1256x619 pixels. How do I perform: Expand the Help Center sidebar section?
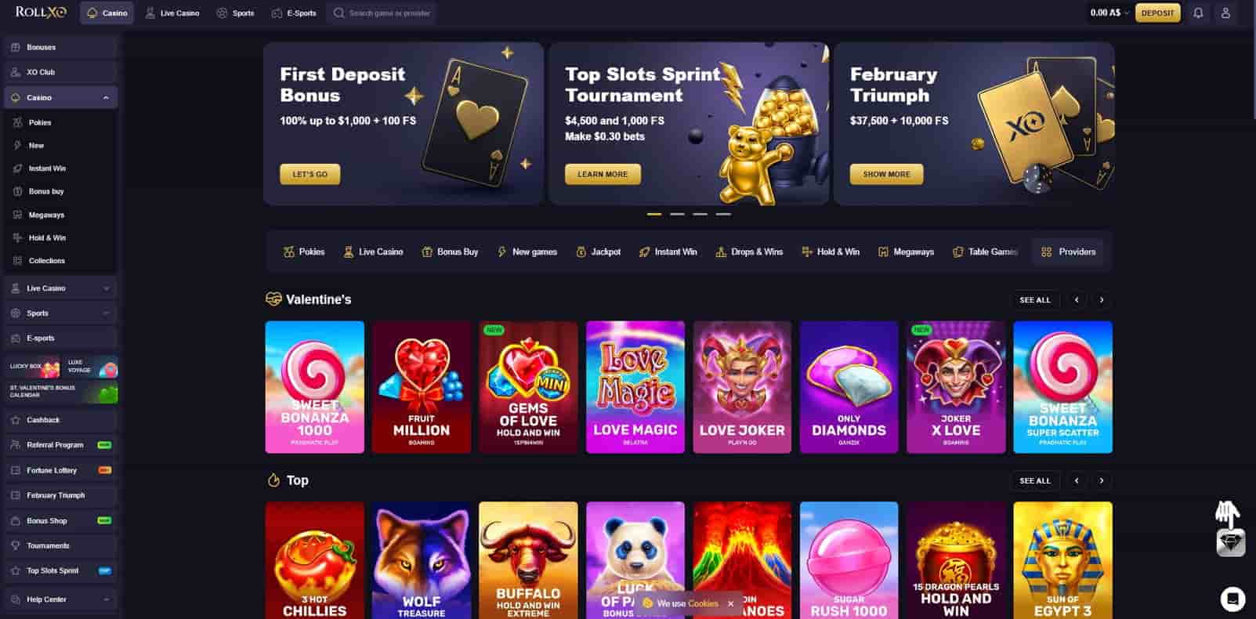click(106, 599)
